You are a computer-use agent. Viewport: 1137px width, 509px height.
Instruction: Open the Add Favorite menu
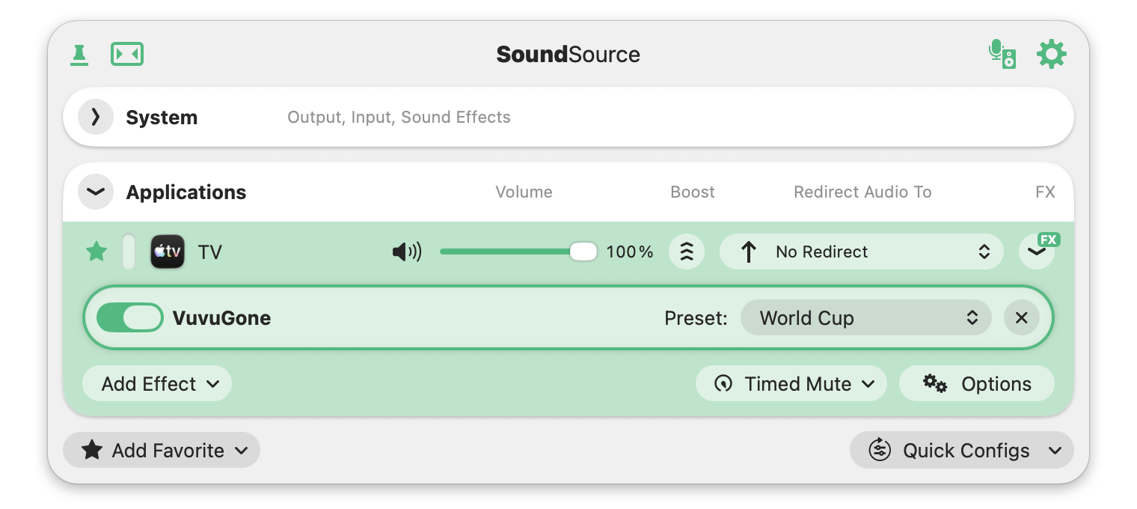coord(162,450)
